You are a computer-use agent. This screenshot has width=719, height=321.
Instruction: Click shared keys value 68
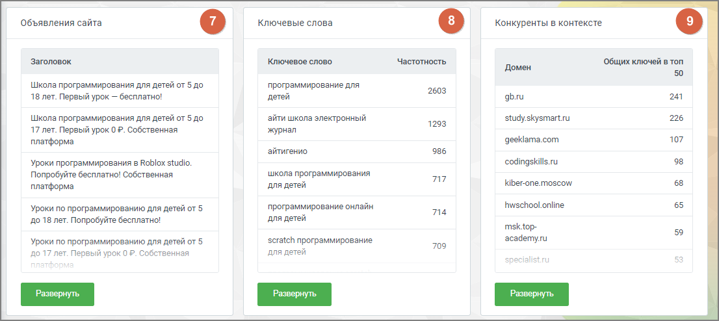678,183
